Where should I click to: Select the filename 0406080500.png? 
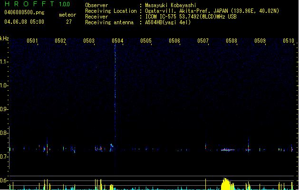(x=24, y=12)
